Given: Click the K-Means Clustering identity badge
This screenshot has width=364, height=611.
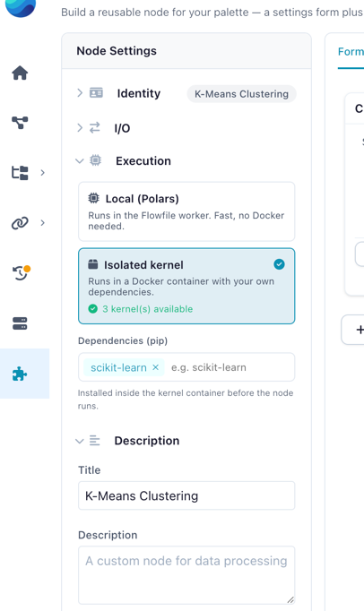Looking at the screenshot, I should coord(241,94).
